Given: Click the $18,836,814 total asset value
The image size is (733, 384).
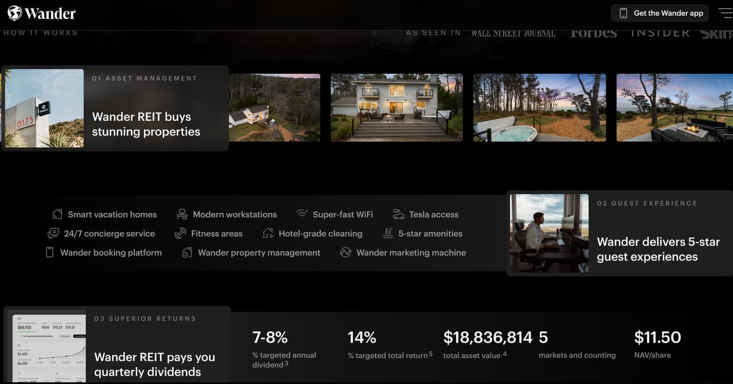Looking at the screenshot, I should point(488,338).
